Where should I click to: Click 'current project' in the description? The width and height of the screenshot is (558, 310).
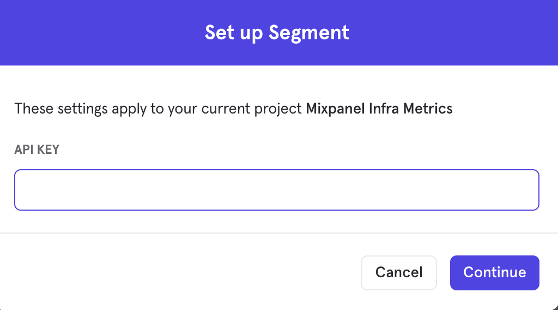[x=252, y=109]
